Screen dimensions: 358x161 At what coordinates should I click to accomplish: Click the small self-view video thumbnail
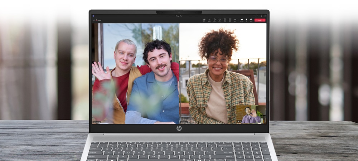click(251, 114)
